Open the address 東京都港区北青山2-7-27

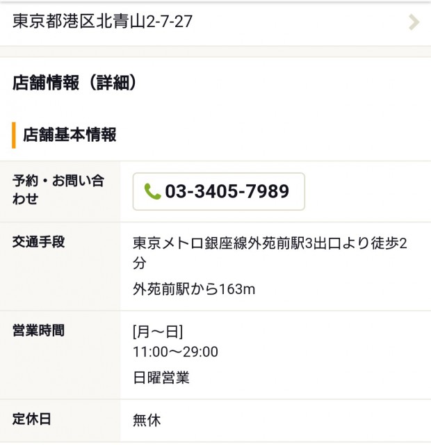(103, 22)
